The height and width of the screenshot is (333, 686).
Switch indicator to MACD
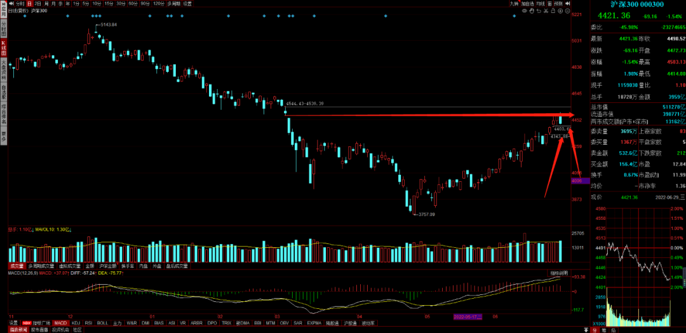pos(60,323)
